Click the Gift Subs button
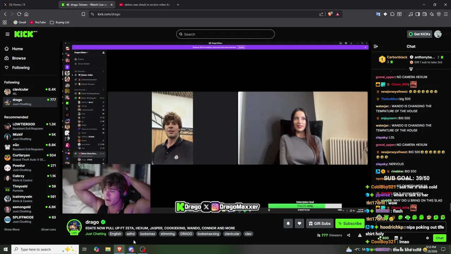The height and width of the screenshot is (254, 451). click(x=320, y=223)
